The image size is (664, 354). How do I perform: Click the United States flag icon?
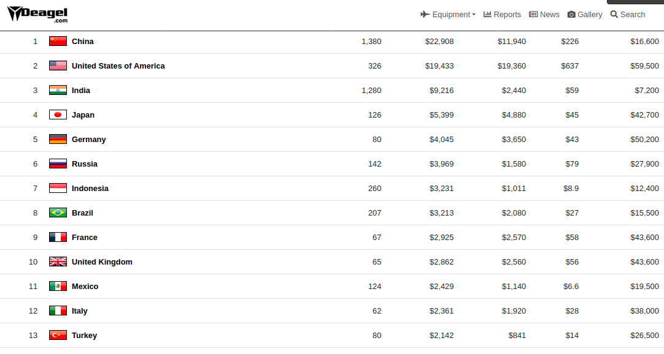point(58,66)
